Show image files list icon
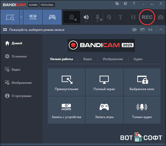This screenshot has width=166, height=146. coord(142,30)
